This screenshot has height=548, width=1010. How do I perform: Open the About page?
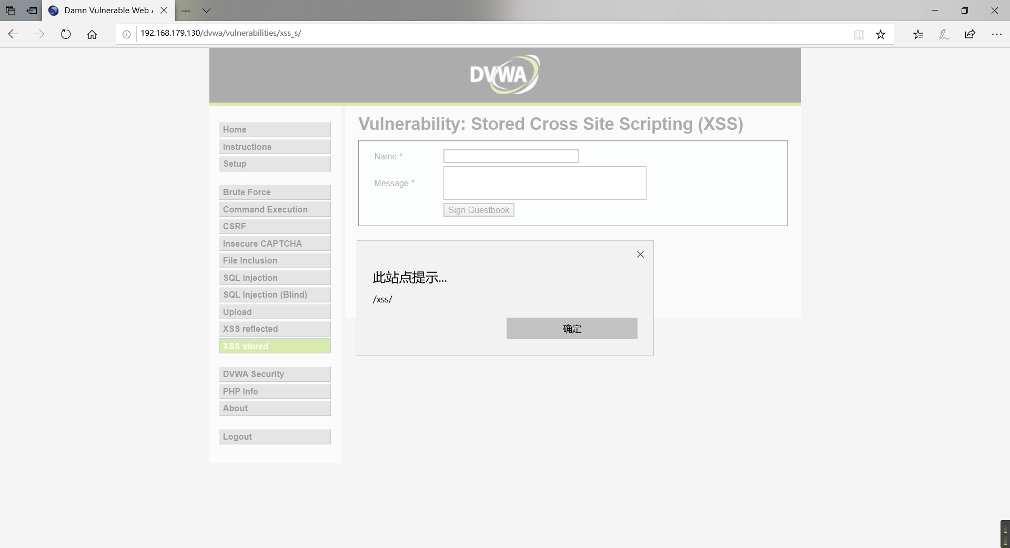[275, 408]
